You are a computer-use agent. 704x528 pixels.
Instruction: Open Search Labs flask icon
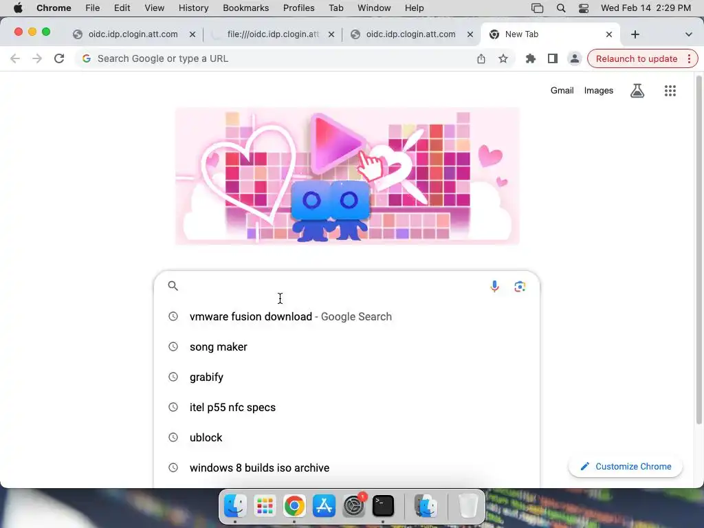pos(637,91)
